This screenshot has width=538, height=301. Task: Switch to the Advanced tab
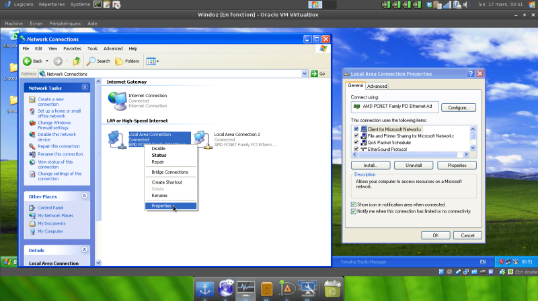pyautogui.click(x=377, y=86)
